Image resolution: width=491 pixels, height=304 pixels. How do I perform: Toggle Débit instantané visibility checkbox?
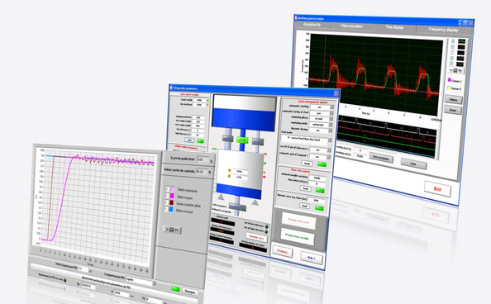click(x=206, y=192)
